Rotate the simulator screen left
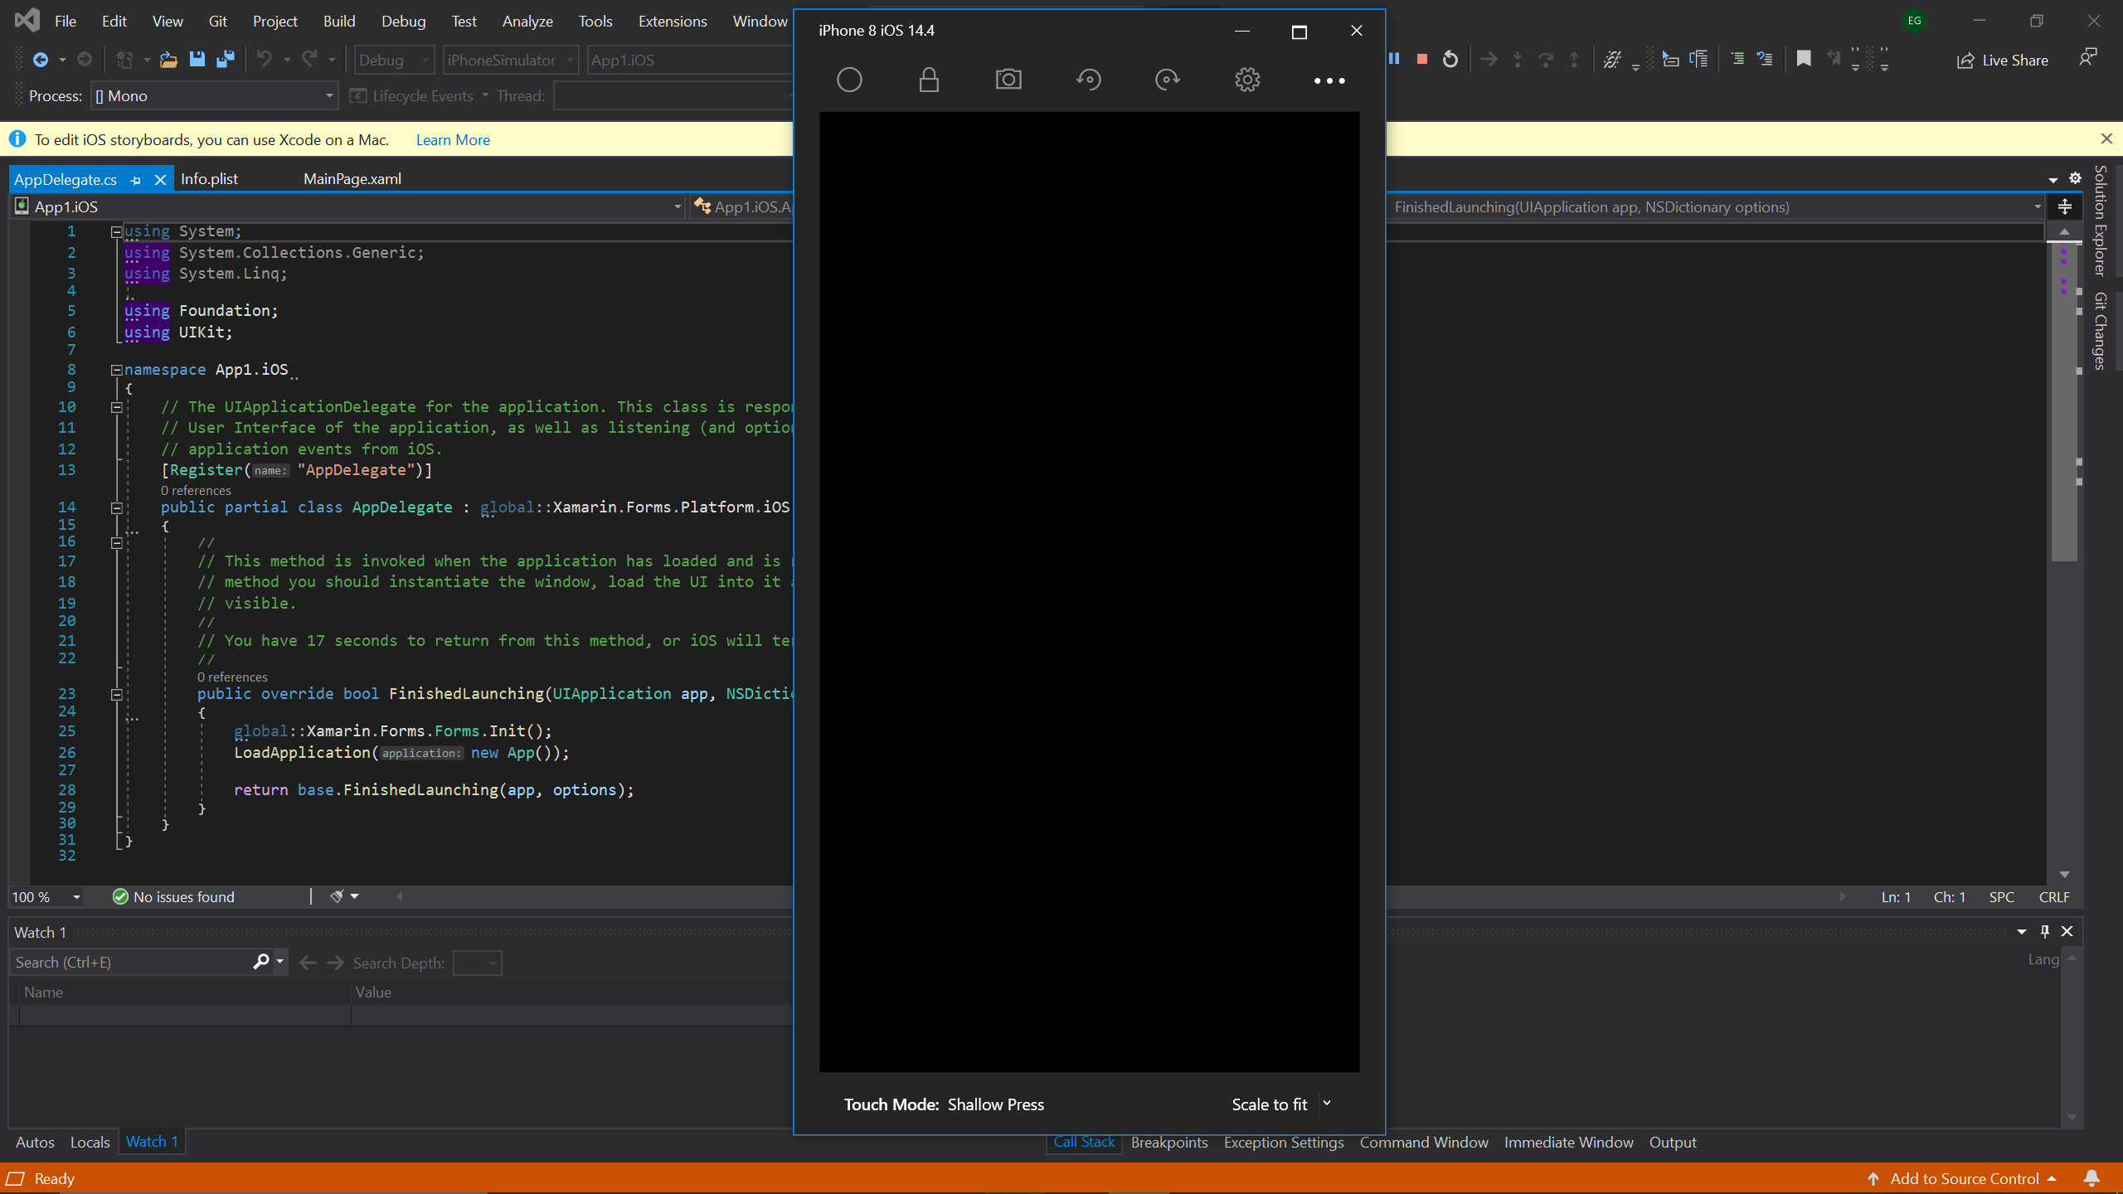The width and height of the screenshot is (2123, 1194). (x=1089, y=80)
